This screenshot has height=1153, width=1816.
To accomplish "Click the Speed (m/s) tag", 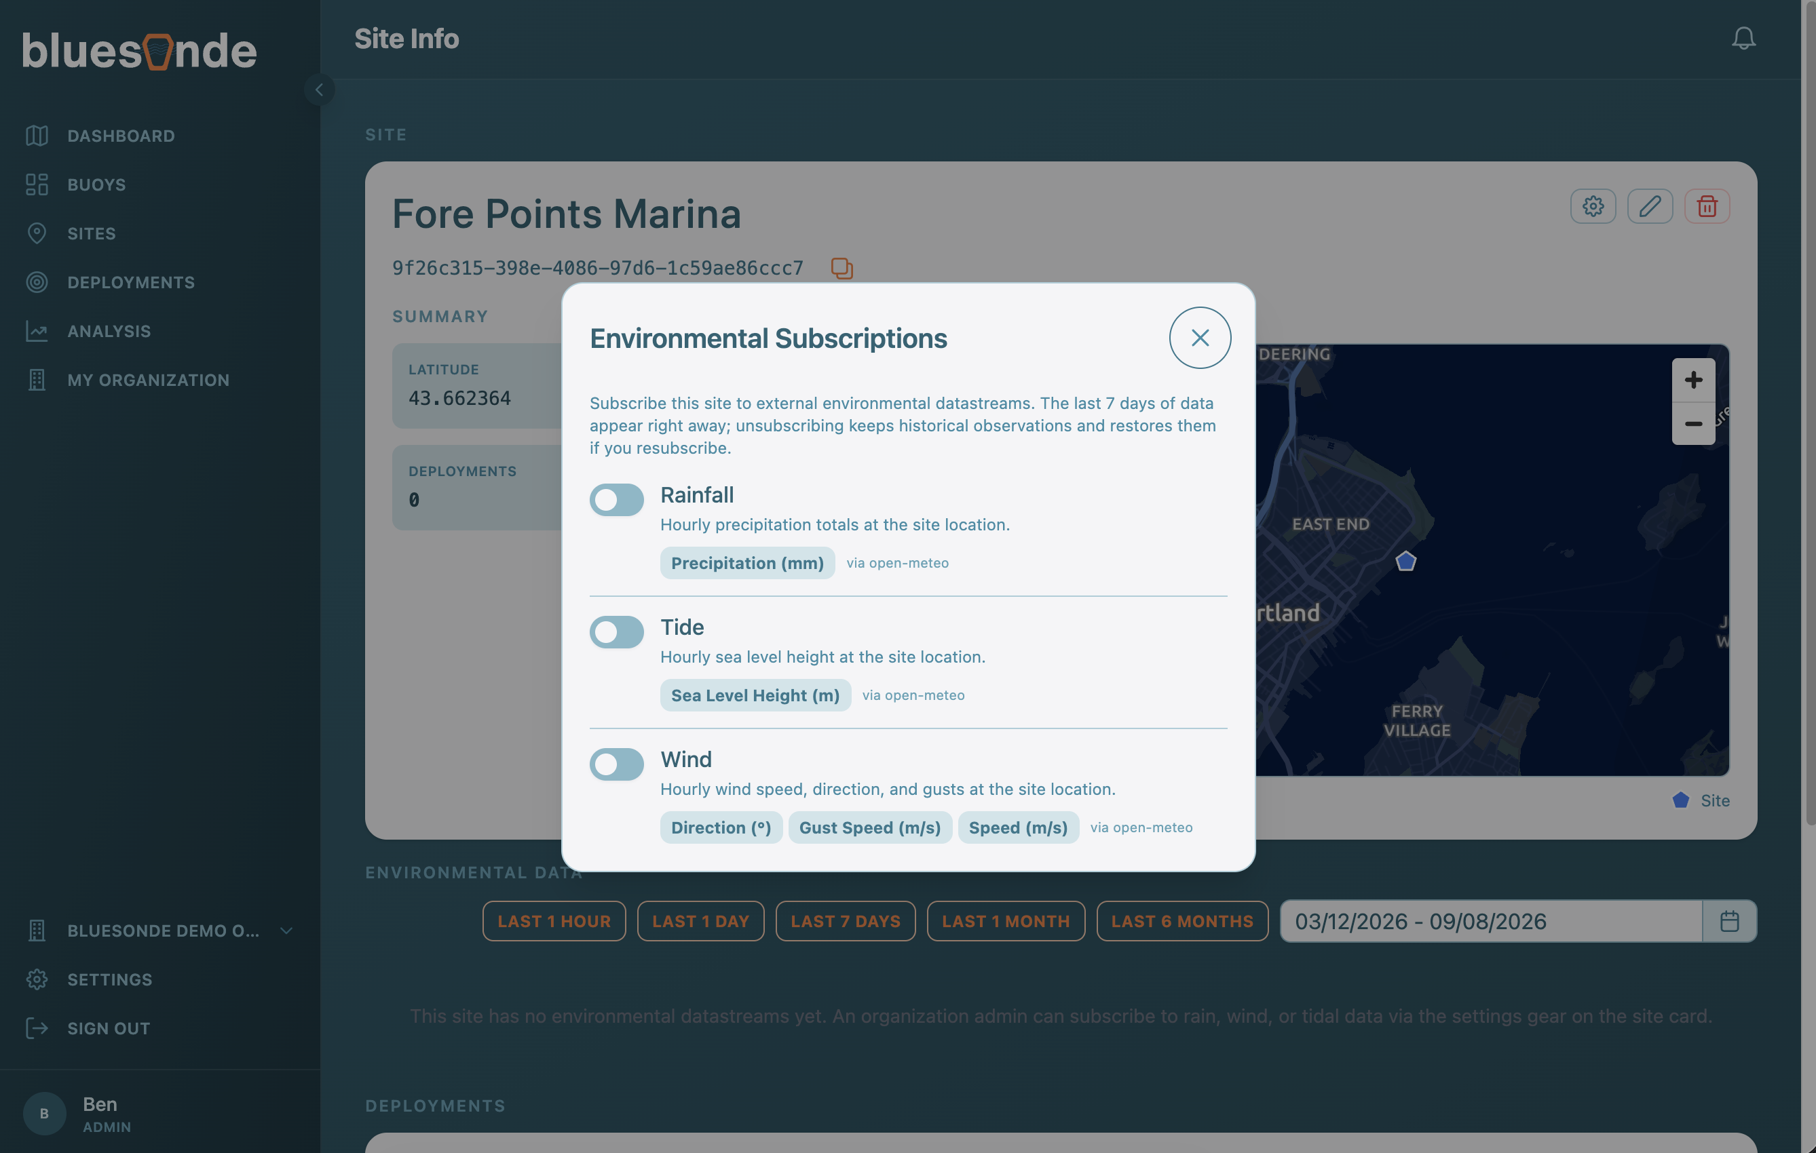I will pos(1018,827).
